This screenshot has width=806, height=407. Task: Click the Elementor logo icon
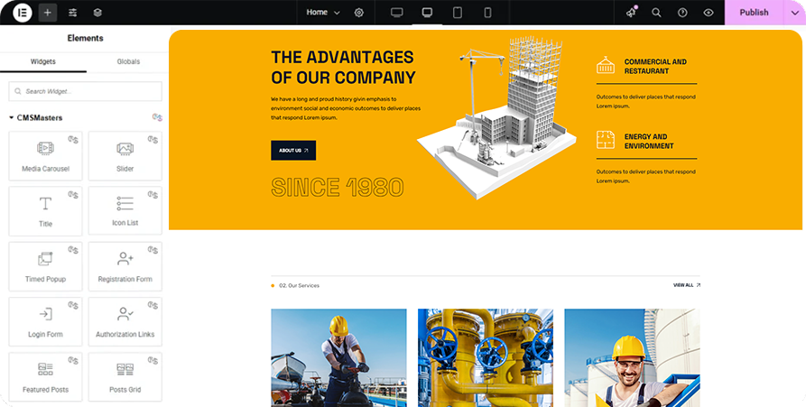click(x=23, y=13)
